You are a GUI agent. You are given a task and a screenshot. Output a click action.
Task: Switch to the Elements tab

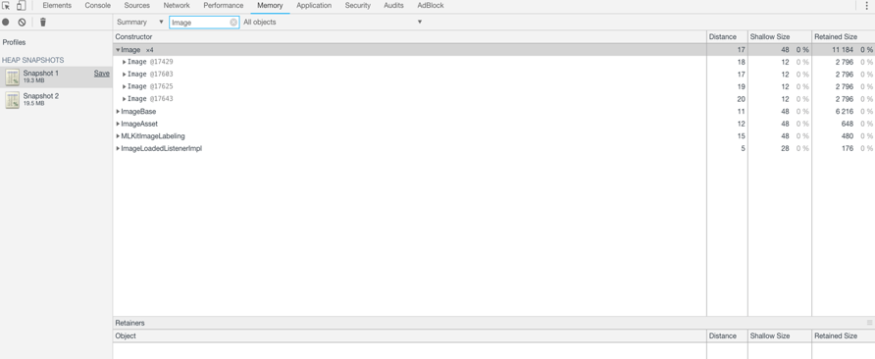[57, 6]
